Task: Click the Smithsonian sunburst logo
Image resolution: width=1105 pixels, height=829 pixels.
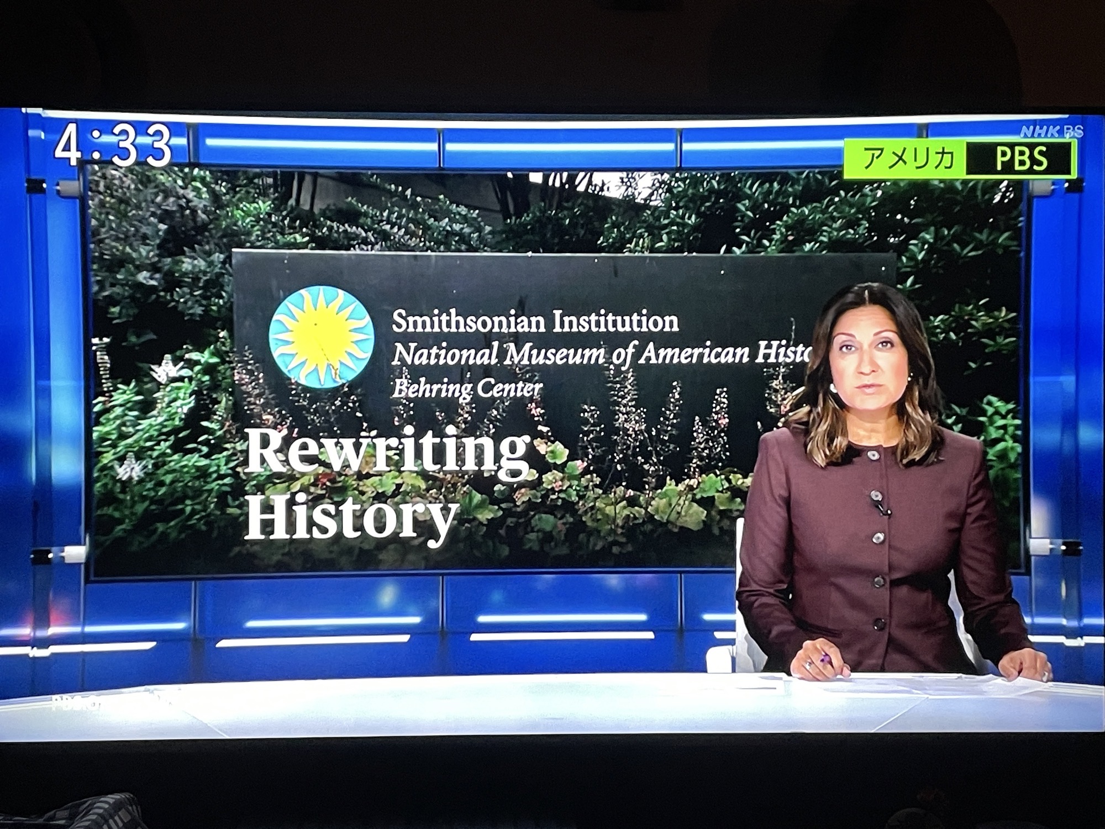Action: point(321,337)
